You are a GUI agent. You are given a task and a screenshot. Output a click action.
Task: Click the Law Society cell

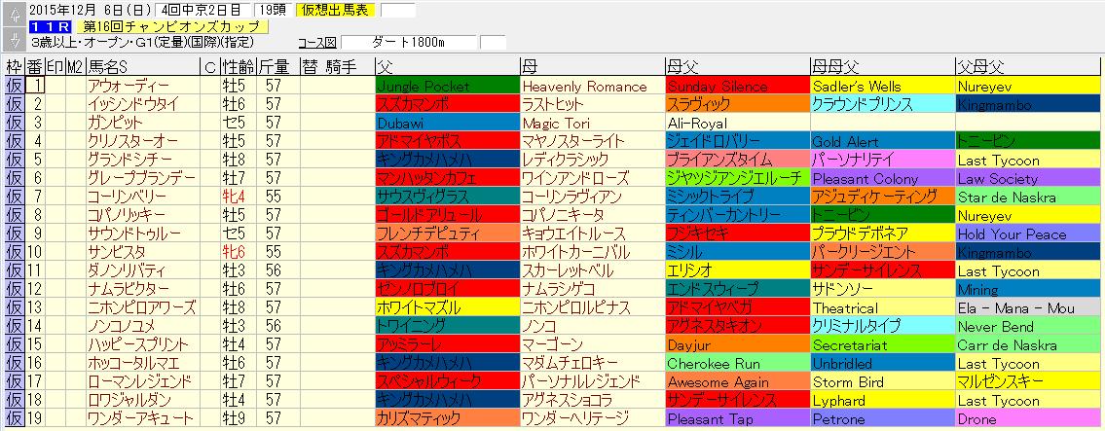(1027, 178)
